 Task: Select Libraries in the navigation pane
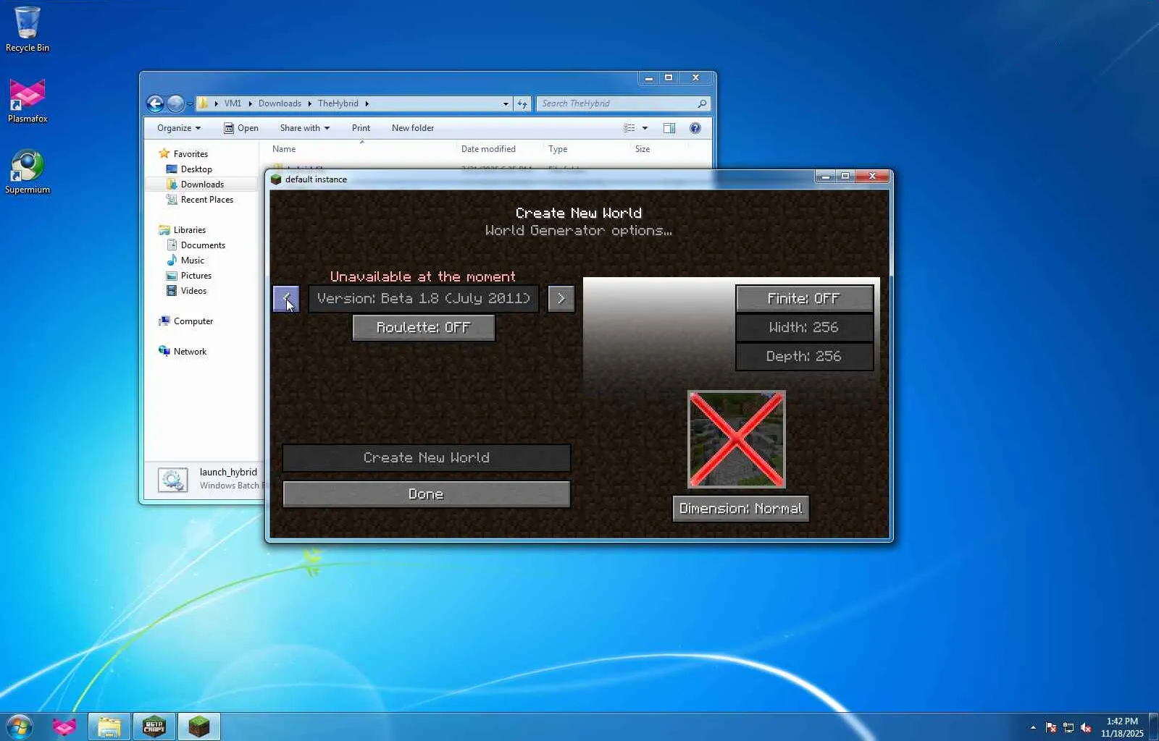tap(190, 230)
